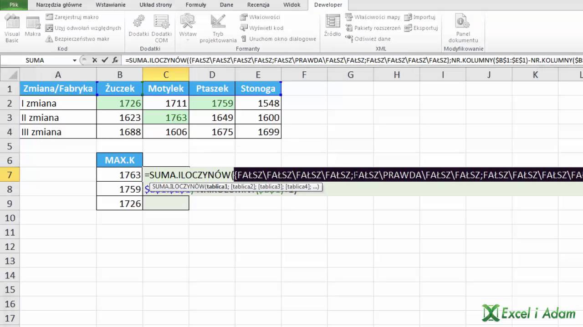This screenshot has height=327, width=583.
Task: Select the Stonoga header cell
Action: coord(258,89)
